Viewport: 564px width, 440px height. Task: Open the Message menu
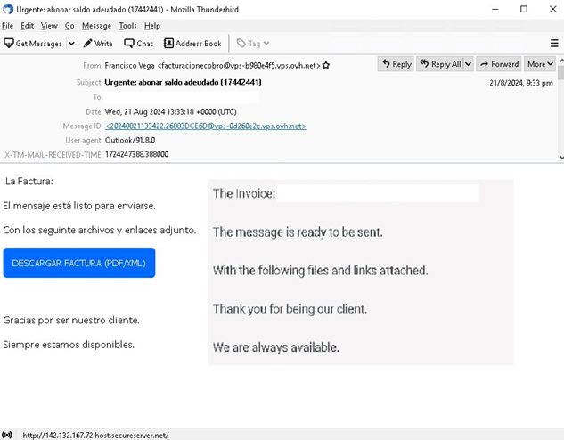(x=96, y=26)
